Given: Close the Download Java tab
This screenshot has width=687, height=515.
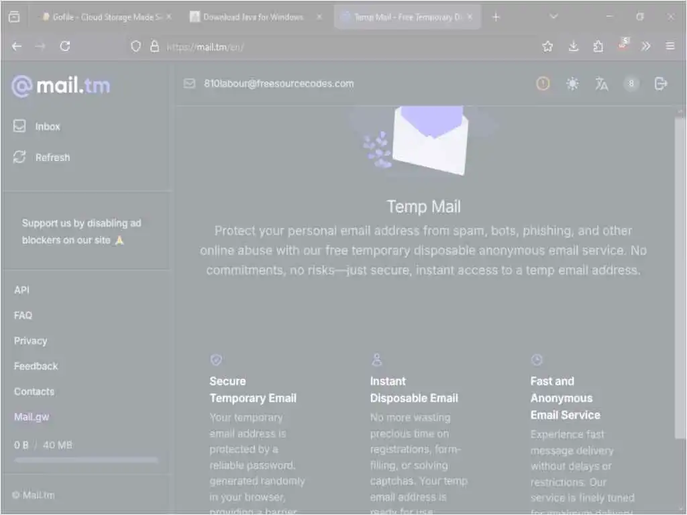Looking at the screenshot, I should (x=319, y=17).
